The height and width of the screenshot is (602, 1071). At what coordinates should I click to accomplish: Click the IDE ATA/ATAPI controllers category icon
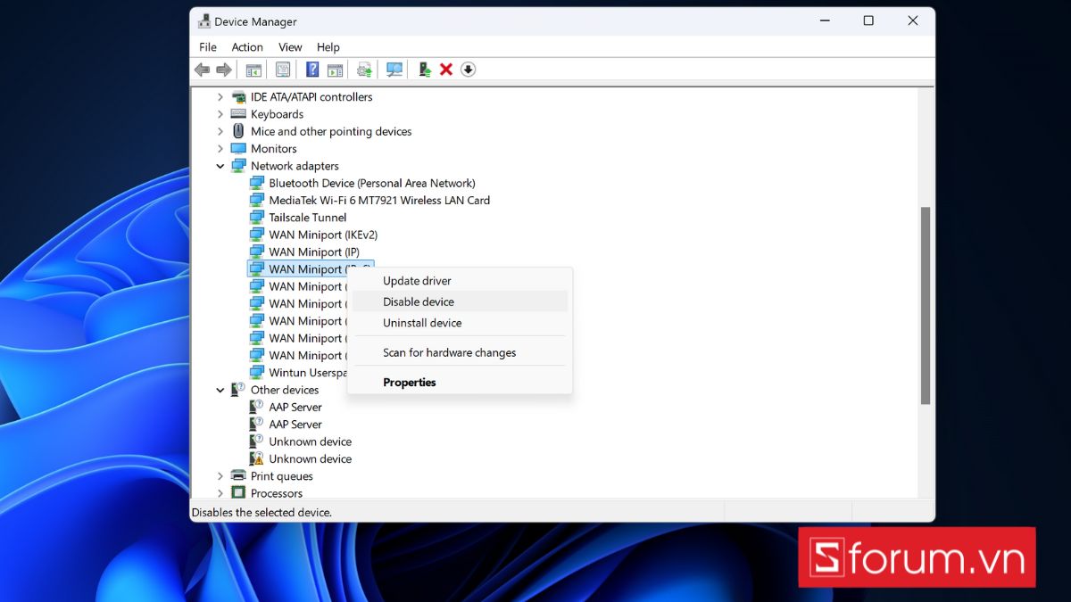(238, 96)
